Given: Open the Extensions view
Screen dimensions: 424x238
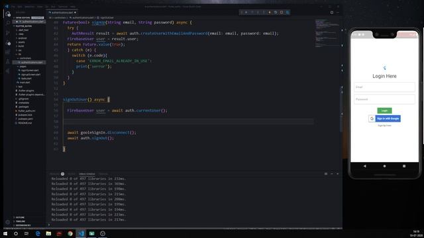Looking at the screenshot, I should coord(7,52).
